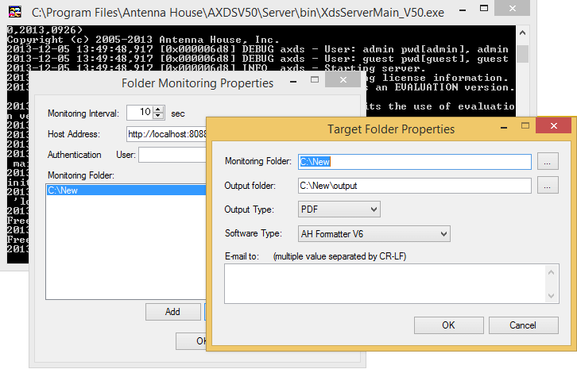
Task: Close the Folder Monitoring Properties window
Action: 343,80
